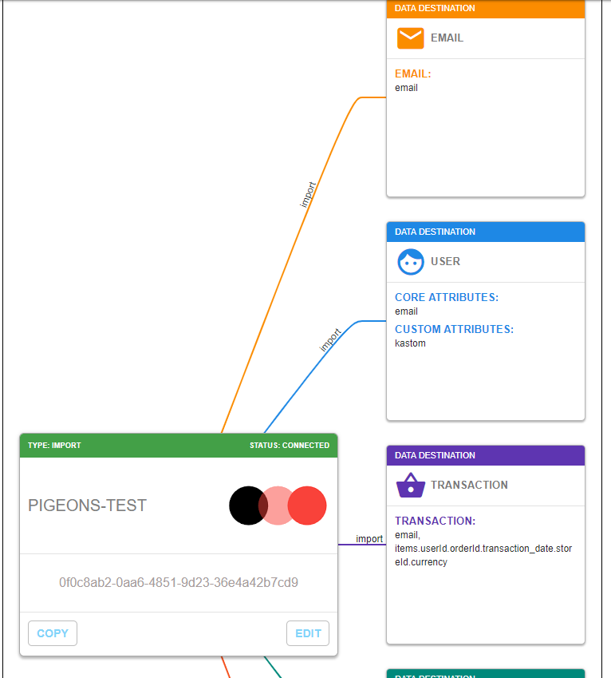
Task: Click the purple TRANSACTION basket icon
Action: pyautogui.click(x=410, y=485)
